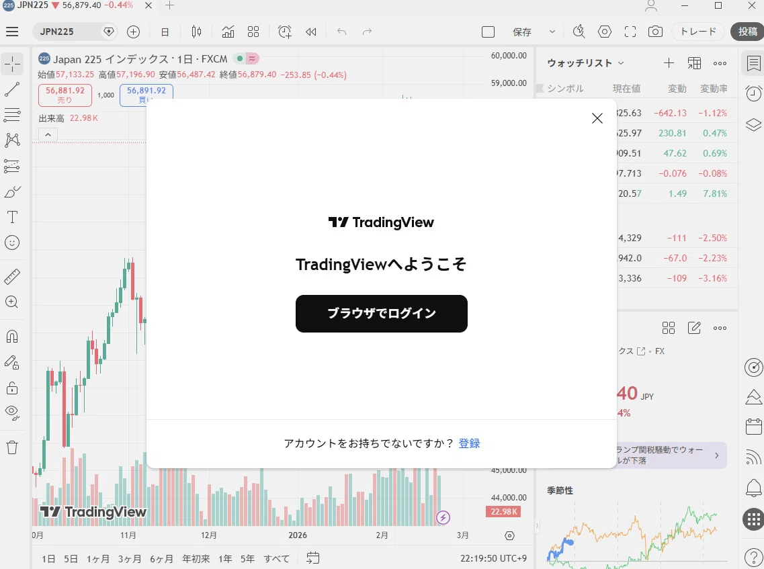Select the text annotation tool

tap(12, 217)
